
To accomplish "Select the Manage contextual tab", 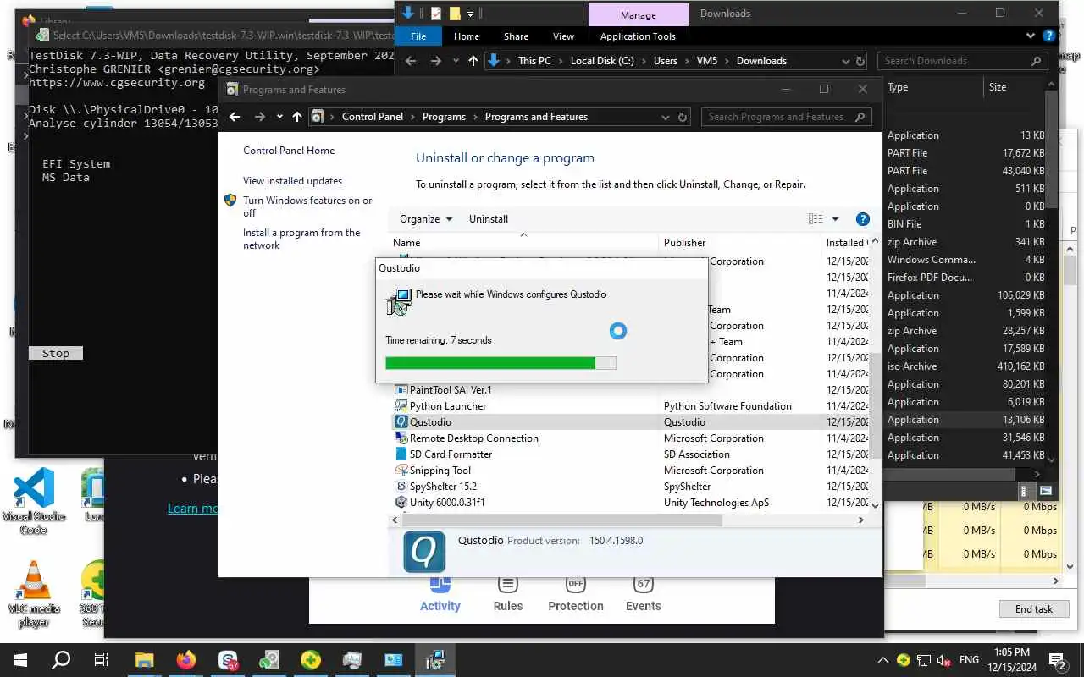I will (638, 14).
